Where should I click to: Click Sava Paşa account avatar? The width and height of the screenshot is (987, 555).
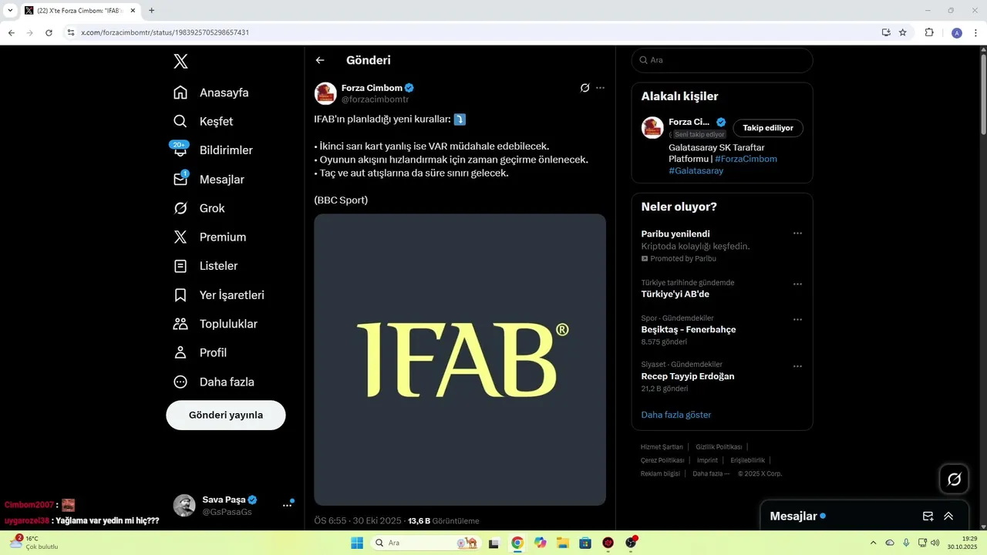(x=184, y=506)
